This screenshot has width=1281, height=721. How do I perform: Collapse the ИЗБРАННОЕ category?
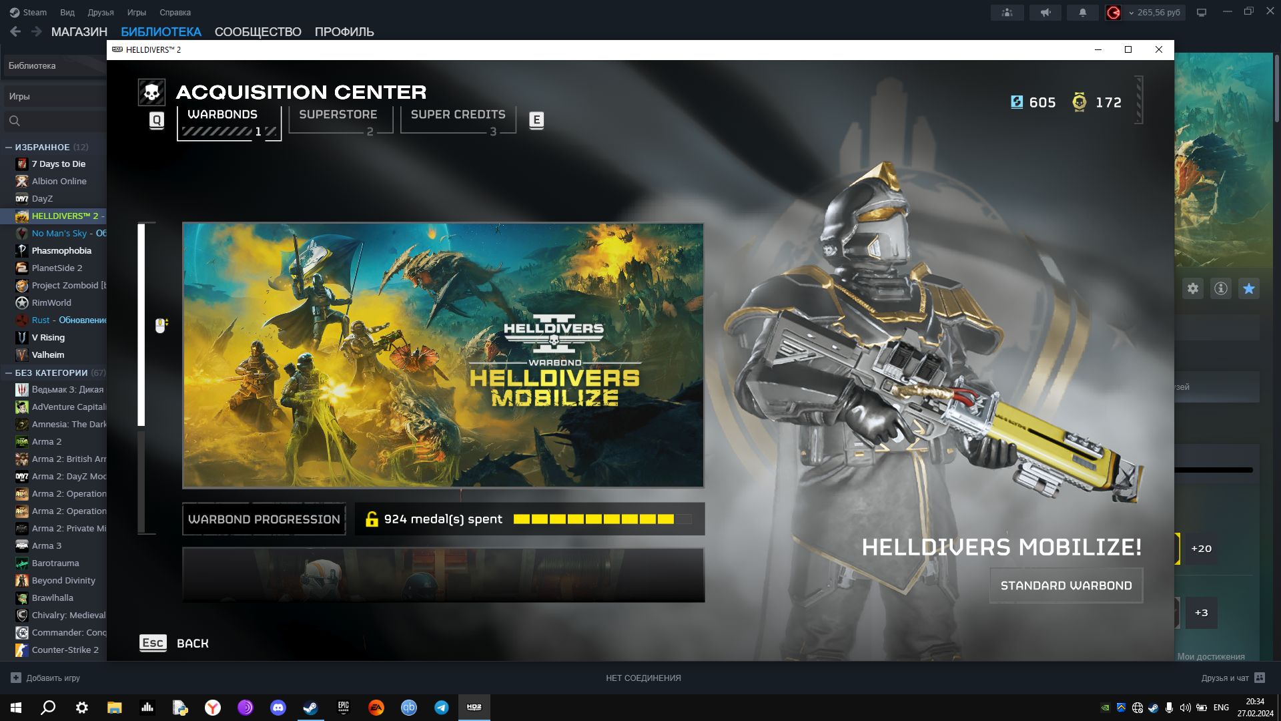pos(9,147)
